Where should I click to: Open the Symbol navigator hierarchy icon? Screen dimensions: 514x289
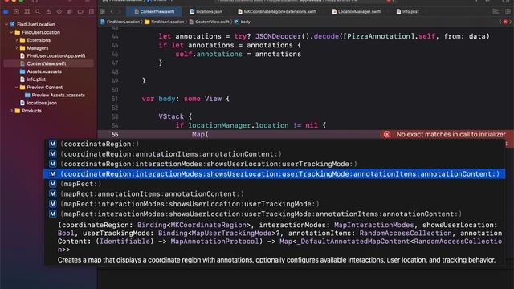point(27,12)
